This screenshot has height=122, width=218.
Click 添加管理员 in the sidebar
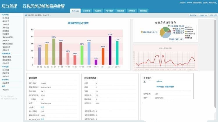pyautogui.click(x=6, y=60)
